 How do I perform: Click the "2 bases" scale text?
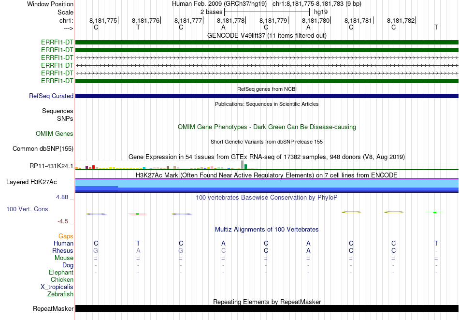click(211, 12)
